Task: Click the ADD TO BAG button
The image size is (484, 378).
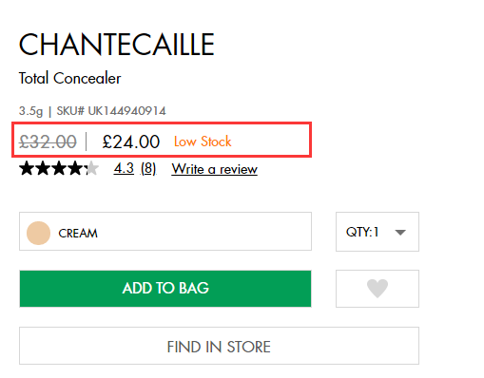Action: pos(165,289)
